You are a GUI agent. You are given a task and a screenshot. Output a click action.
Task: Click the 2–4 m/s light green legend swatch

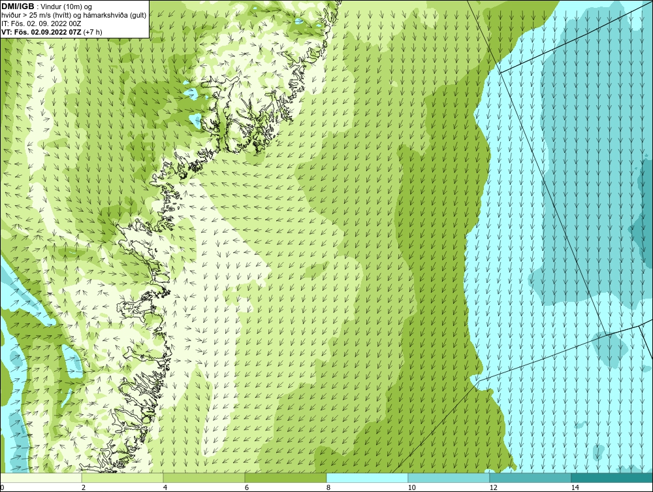click(123, 478)
